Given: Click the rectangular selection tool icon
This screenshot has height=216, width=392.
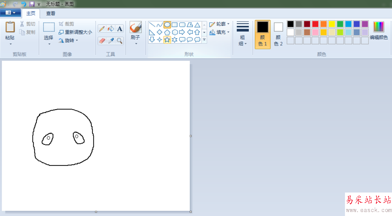Looking at the screenshot, I should pyautogui.click(x=49, y=27).
